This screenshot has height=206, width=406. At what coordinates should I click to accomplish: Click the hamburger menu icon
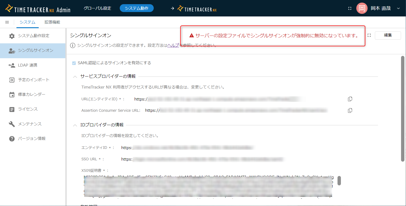click(x=7, y=22)
